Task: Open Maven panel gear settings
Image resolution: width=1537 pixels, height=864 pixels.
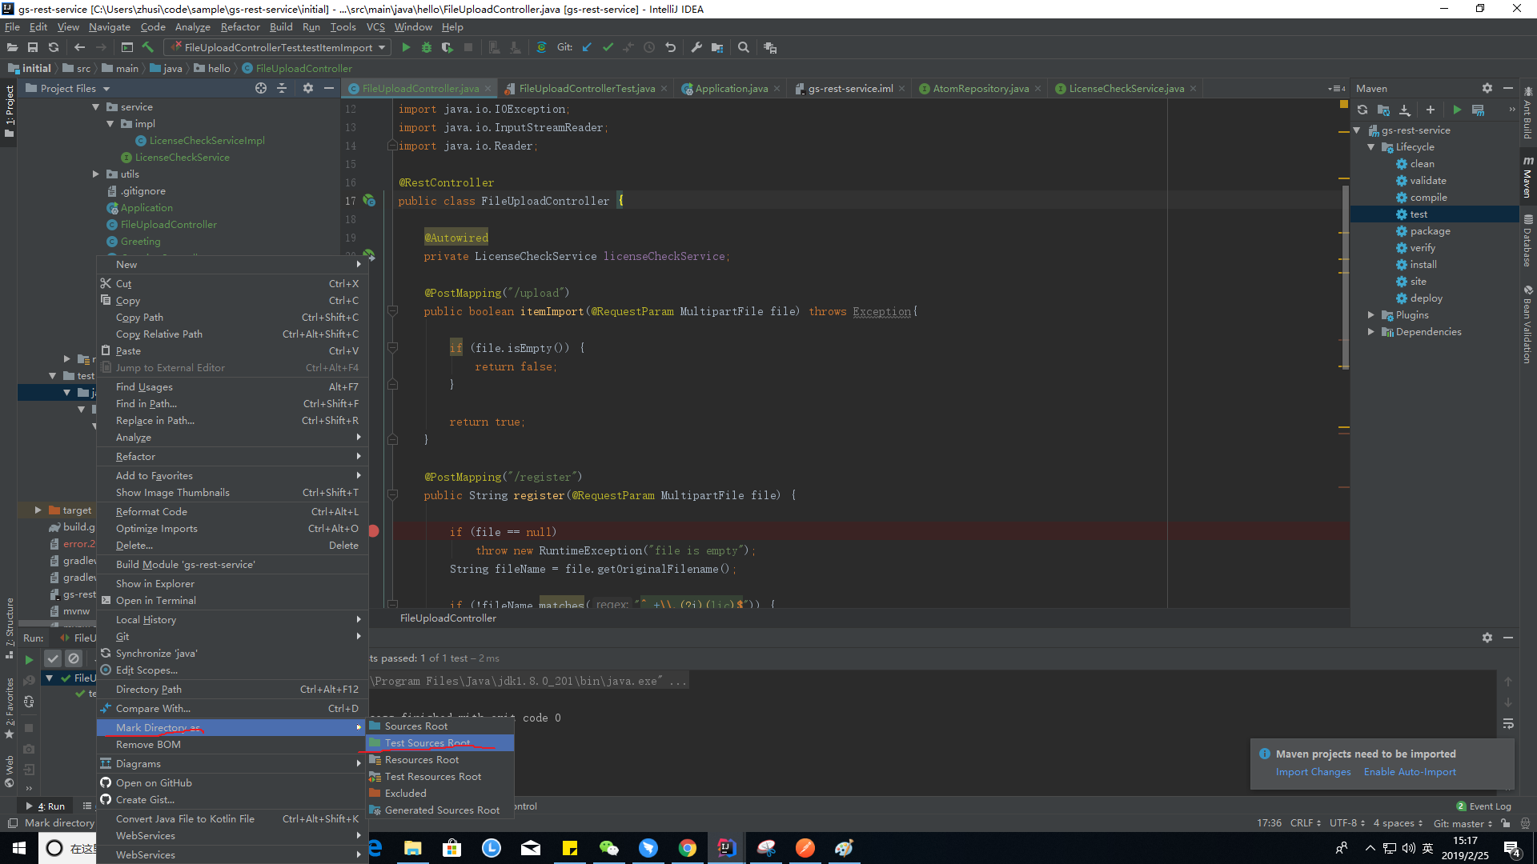Action: pyautogui.click(x=1487, y=88)
